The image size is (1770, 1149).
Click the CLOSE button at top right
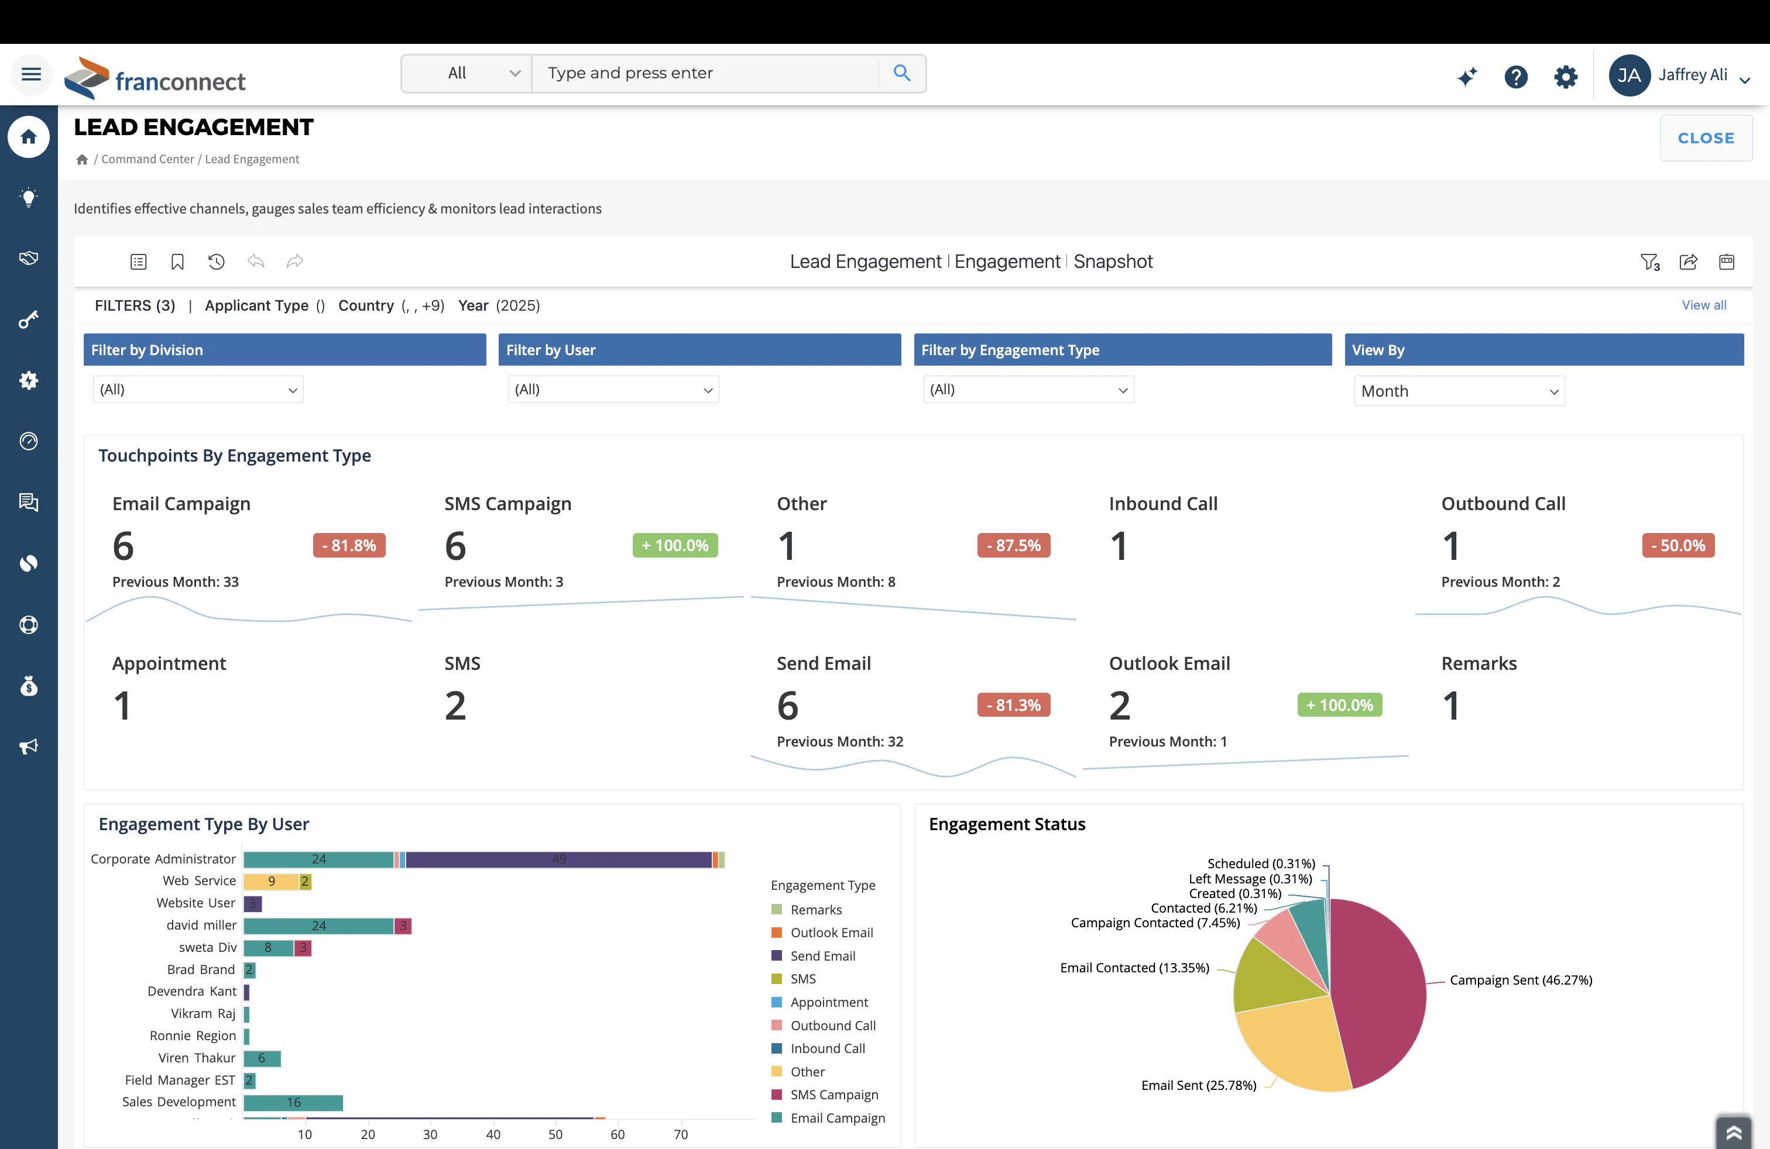1706,137
